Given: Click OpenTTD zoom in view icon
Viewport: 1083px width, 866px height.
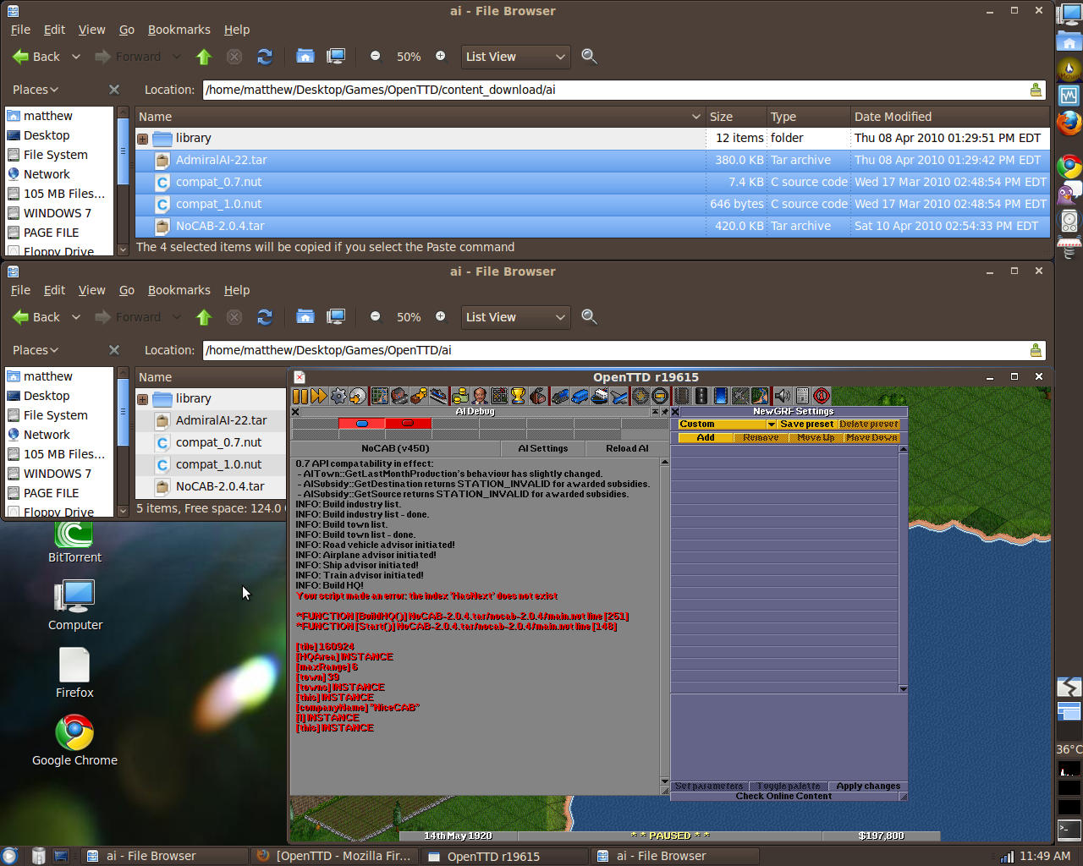Looking at the screenshot, I should click(x=640, y=396).
